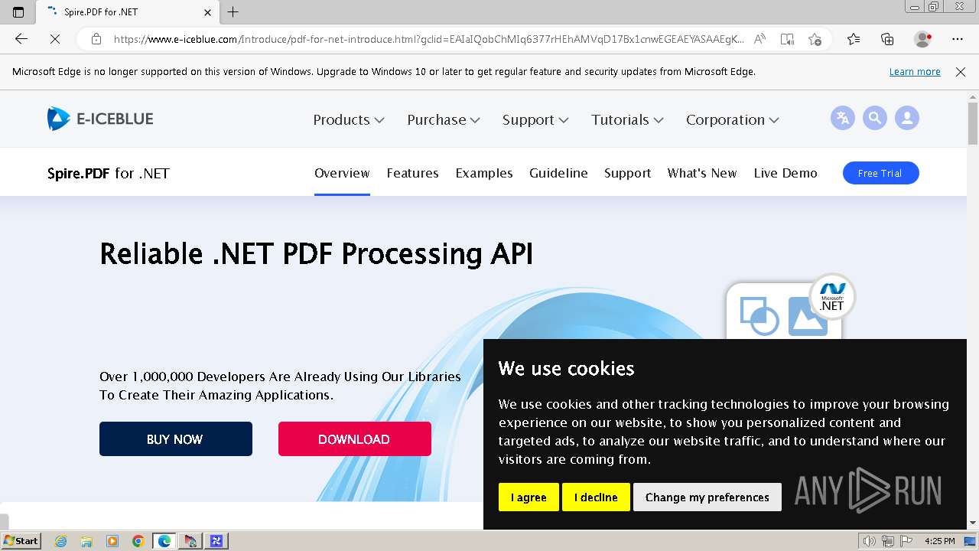This screenshot has height=551, width=979.
Task: Click the Free Trial button
Action: pyautogui.click(x=880, y=173)
